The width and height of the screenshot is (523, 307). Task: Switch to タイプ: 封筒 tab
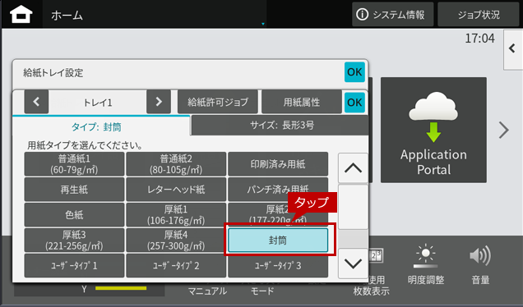(101, 126)
